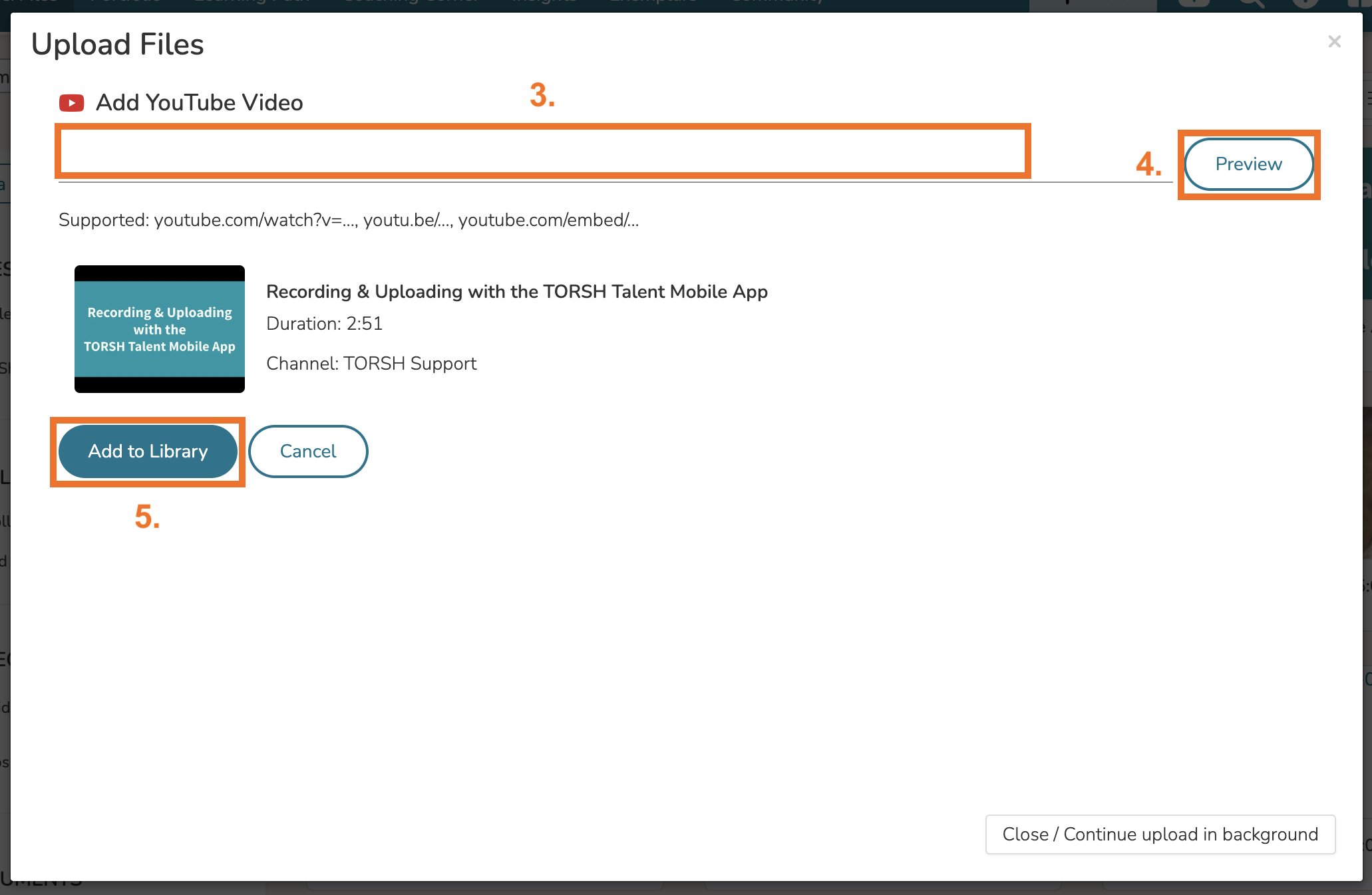Preview the YouTube video
This screenshot has height=895, width=1372.
tap(1248, 164)
